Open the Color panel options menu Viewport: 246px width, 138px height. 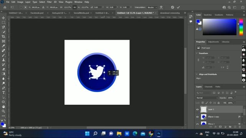(244, 15)
